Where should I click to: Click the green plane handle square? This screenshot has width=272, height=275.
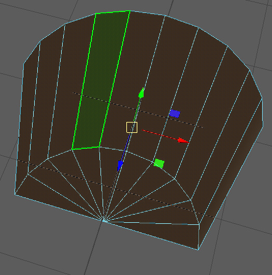pos(159,163)
